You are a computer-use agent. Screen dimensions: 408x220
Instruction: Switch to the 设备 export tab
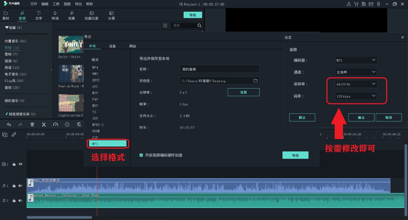[112, 46]
